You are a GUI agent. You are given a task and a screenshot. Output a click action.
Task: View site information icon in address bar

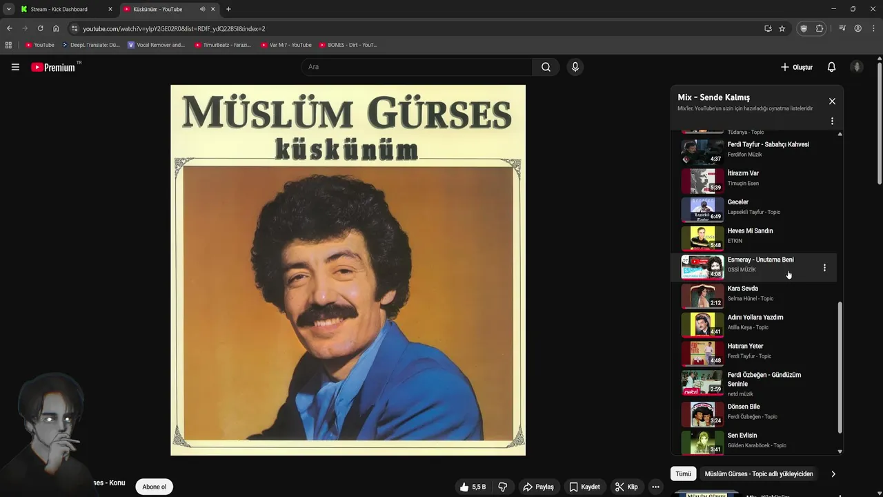pyautogui.click(x=75, y=28)
